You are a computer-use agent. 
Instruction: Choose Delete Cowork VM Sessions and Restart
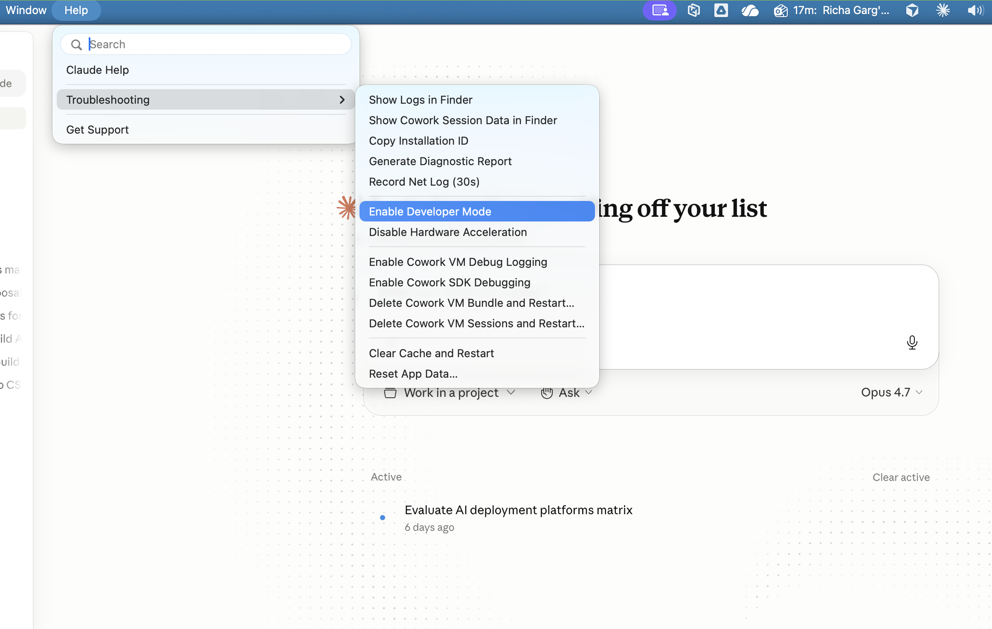coord(477,323)
